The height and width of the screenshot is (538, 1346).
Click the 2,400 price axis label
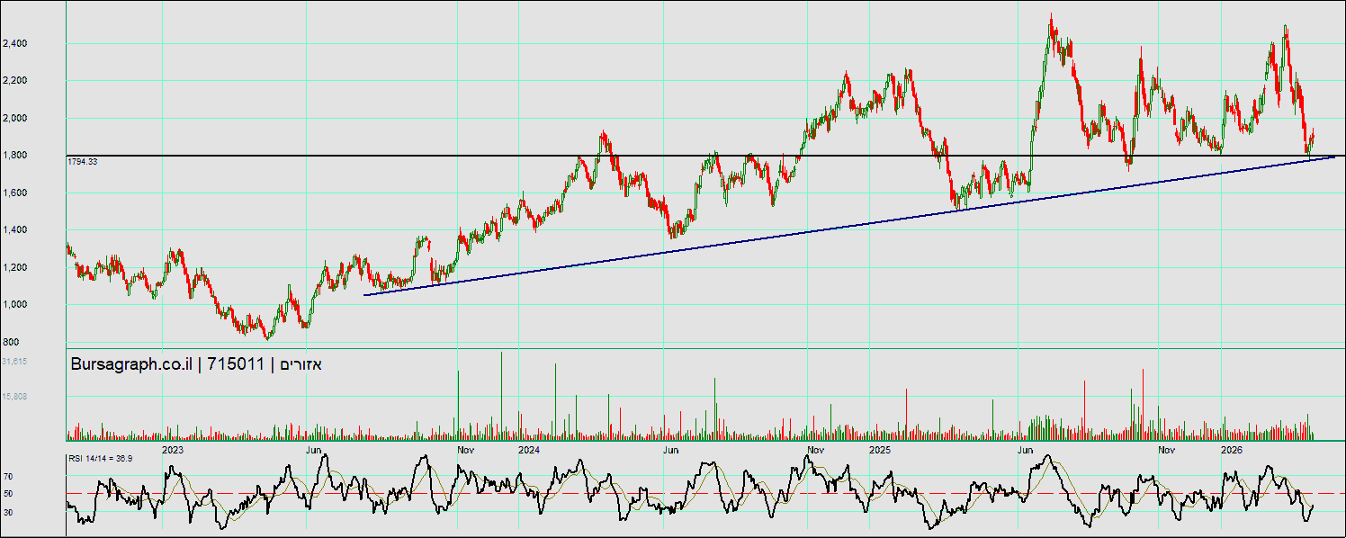tap(14, 43)
